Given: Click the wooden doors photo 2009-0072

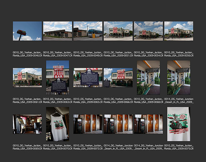Looking at the screenshot, I should point(88,124).
